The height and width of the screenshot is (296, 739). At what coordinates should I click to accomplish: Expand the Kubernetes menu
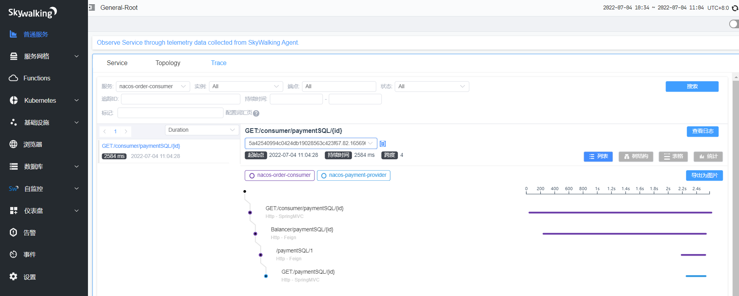pos(77,100)
